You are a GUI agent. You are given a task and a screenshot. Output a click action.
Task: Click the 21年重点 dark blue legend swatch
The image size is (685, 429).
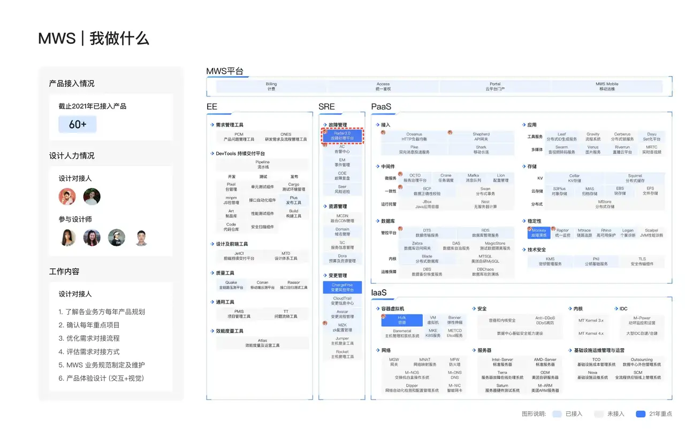click(x=640, y=414)
